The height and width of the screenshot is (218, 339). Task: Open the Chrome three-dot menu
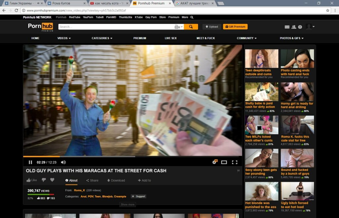click(335, 10)
